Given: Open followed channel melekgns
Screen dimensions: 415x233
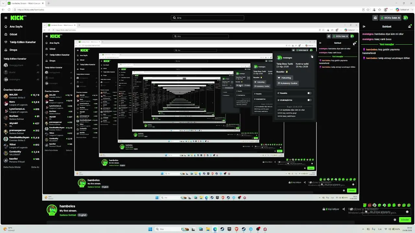Looking at the screenshot, I should pyautogui.click(x=21, y=79).
